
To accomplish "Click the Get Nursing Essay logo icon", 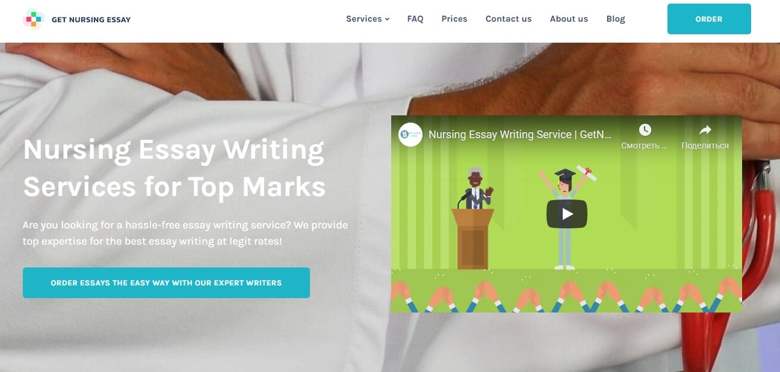I will click(33, 19).
